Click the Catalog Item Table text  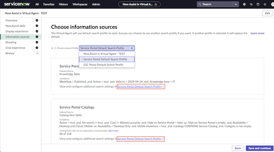click(71, 115)
